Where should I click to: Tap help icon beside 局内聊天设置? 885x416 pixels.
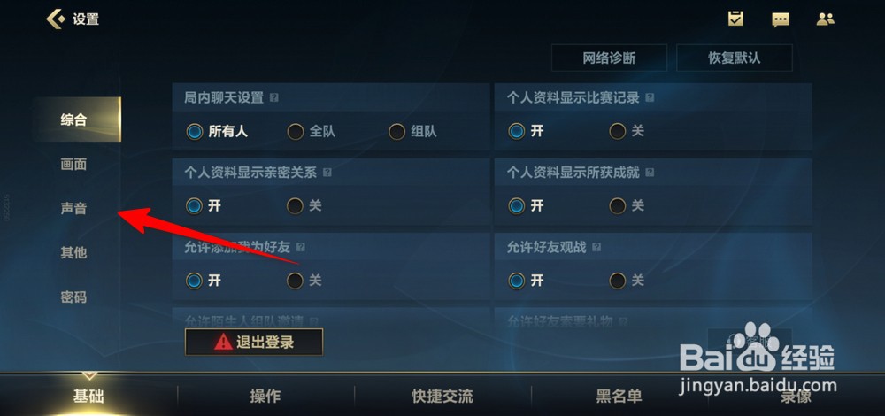coord(273,97)
